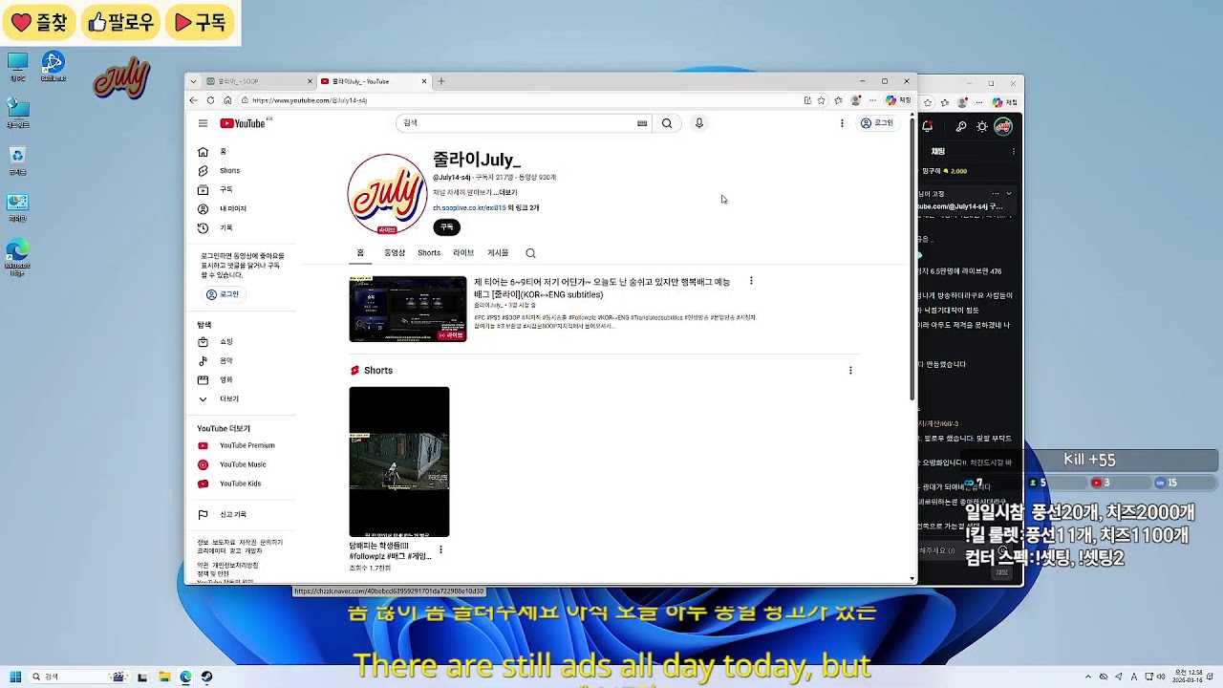Open the Edge settings and more menu
Image resolution: width=1223 pixels, height=688 pixels.
872,100
